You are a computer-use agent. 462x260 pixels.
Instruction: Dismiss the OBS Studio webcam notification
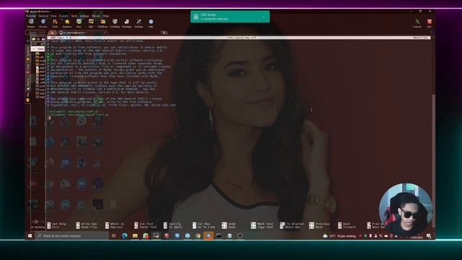(263, 17)
